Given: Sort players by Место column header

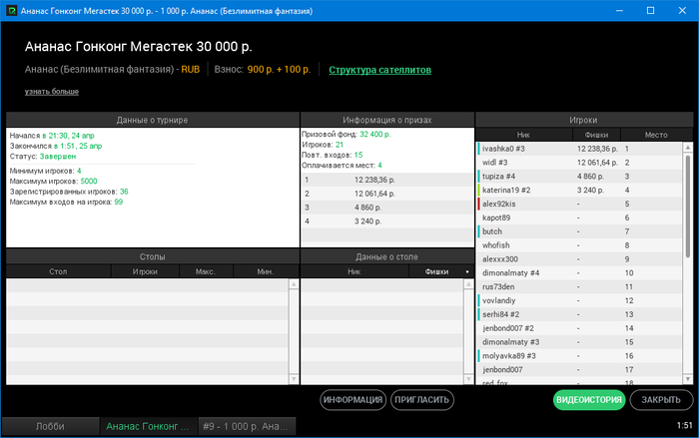Looking at the screenshot, I should tap(656, 135).
